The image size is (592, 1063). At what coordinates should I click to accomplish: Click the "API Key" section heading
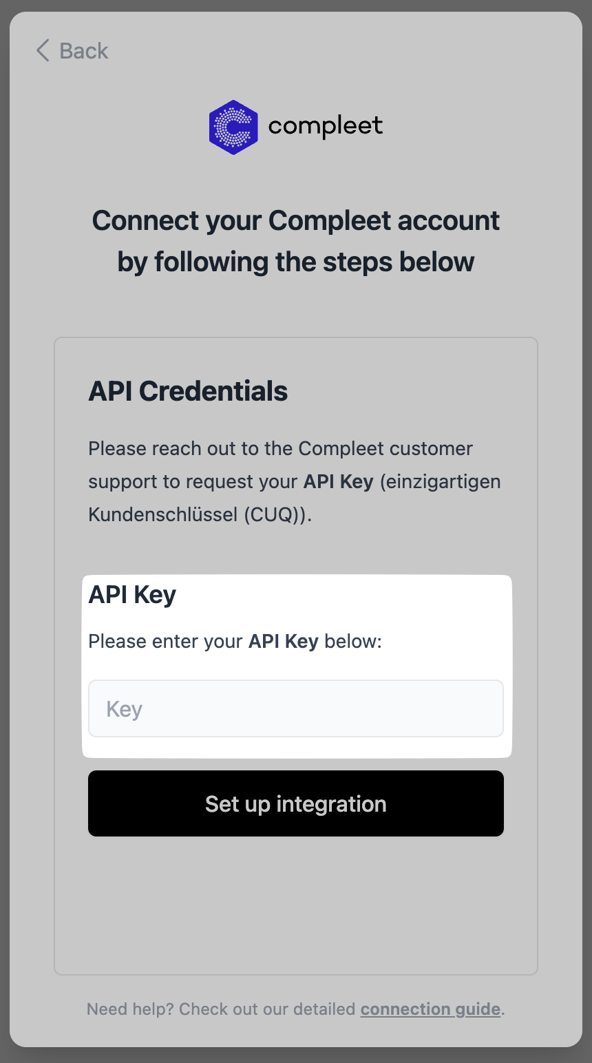132,594
